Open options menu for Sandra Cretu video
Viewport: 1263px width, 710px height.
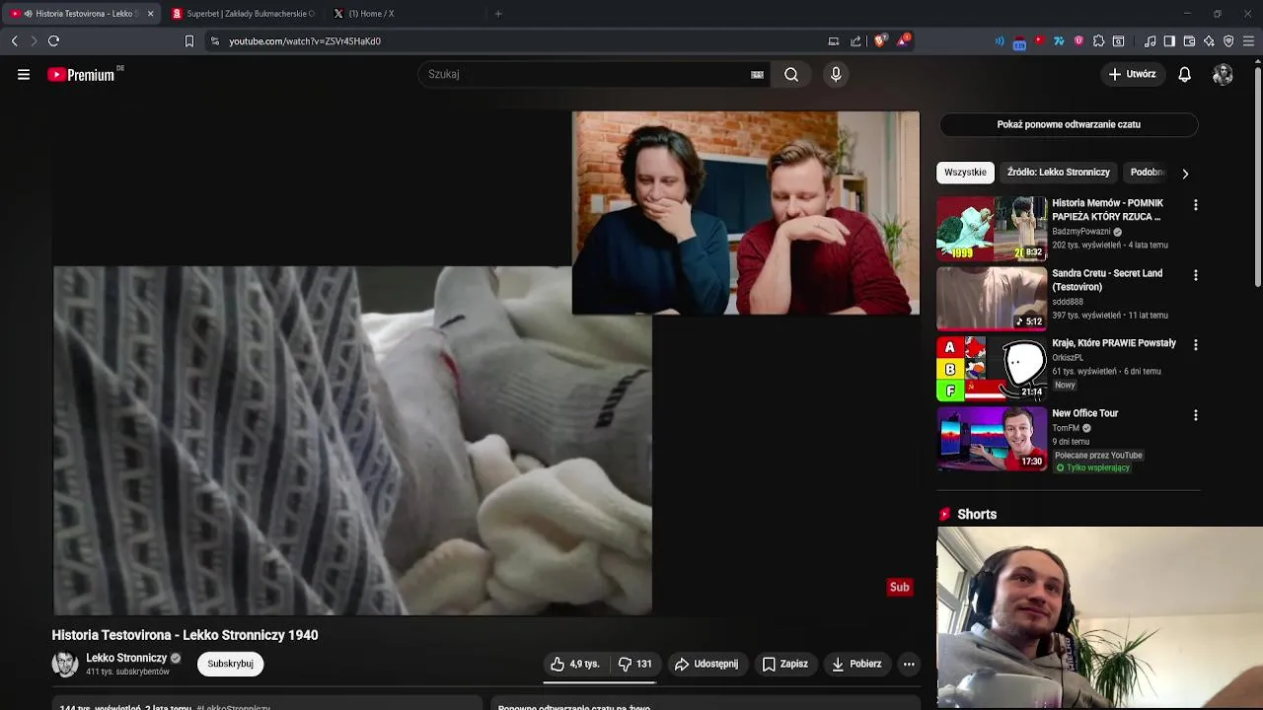coord(1196,275)
